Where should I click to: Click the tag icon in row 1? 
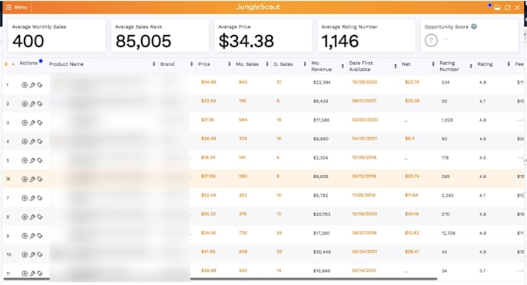(40, 85)
